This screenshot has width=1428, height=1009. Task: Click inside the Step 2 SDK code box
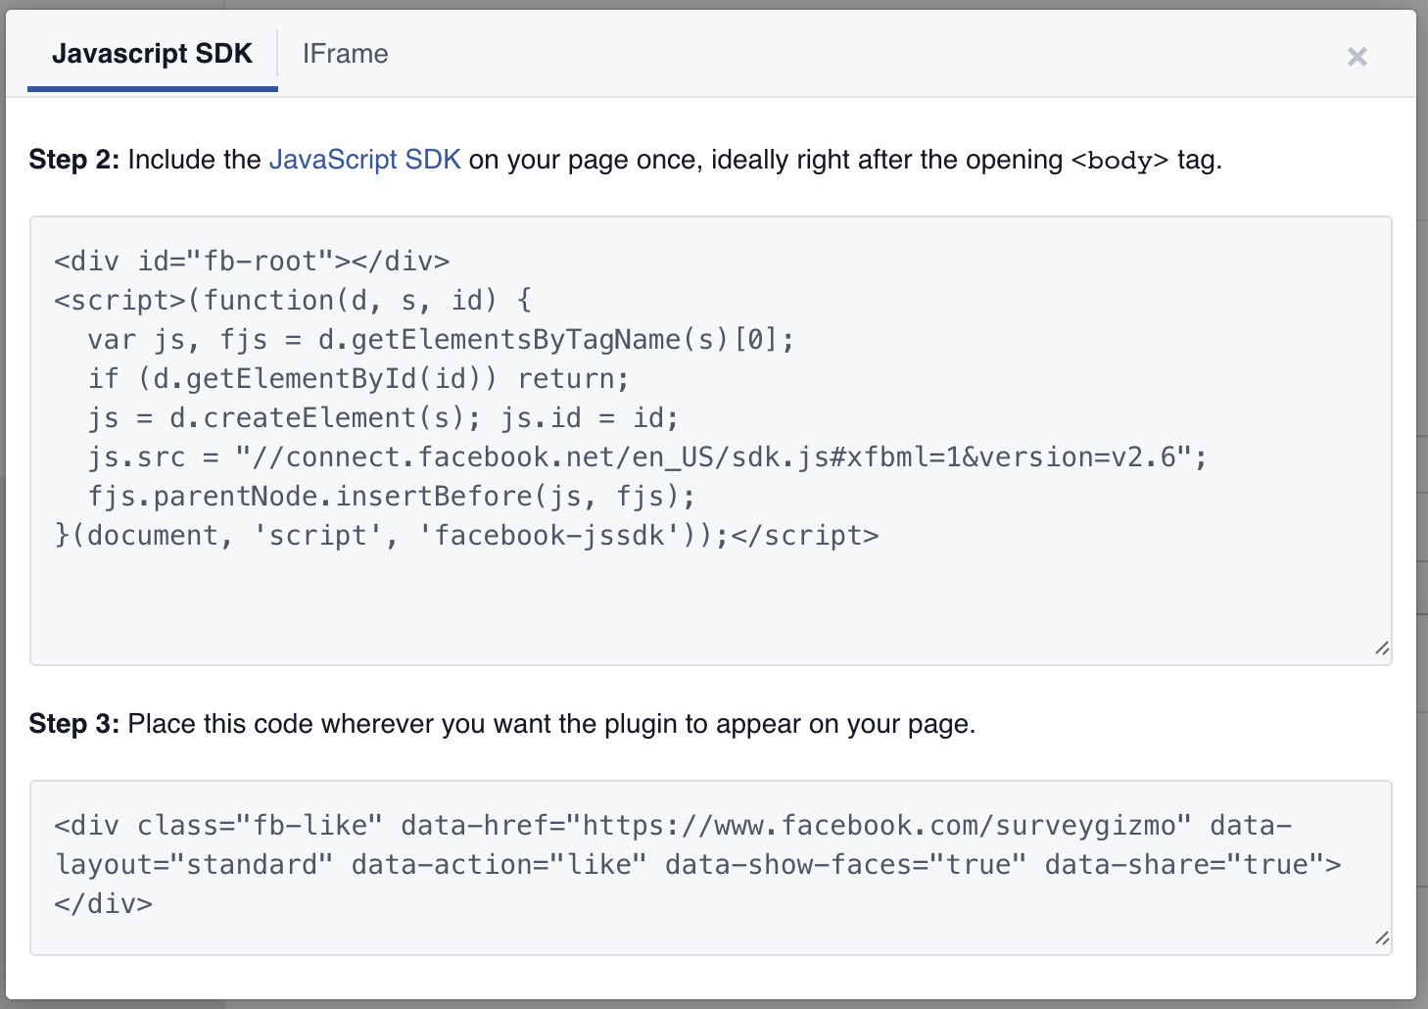pos(710,441)
